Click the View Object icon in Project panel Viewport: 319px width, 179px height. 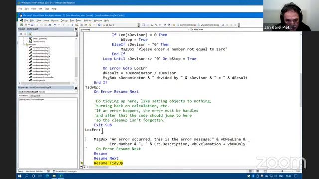[25, 34]
